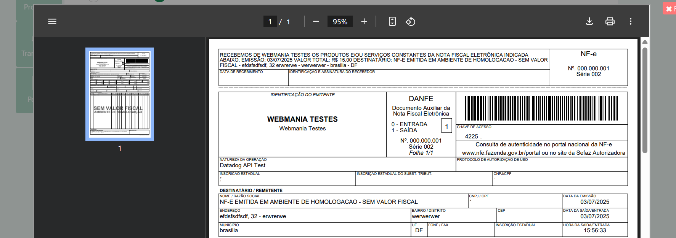The height and width of the screenshot is (238, 676).
Task: Click the 'MUNICÍPIO' label
Action: point(229,225)
